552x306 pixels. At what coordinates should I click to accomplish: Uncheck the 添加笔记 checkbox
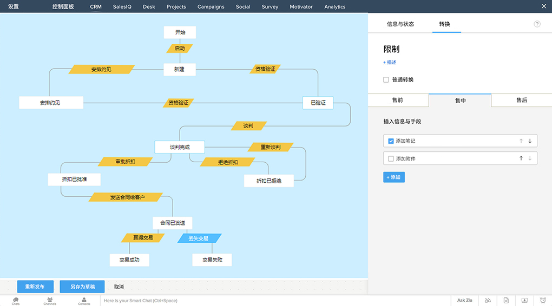tap(391, 141)
